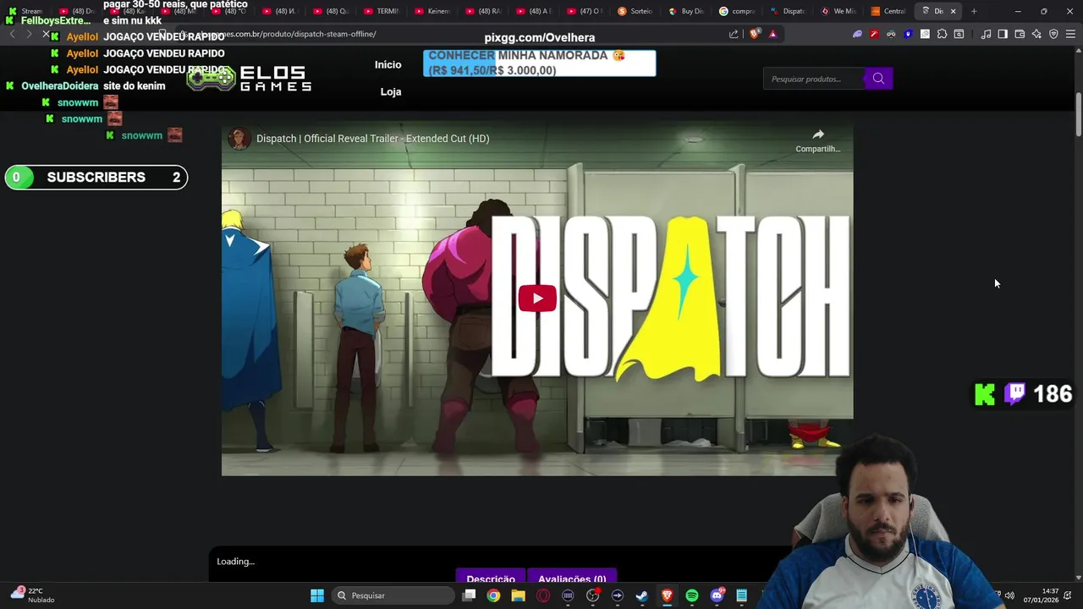Play the Dispatch trailer video
The image size is (1083, 609).
537,299
